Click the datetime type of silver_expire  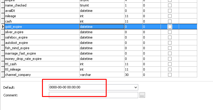click(x=86, y=32)
